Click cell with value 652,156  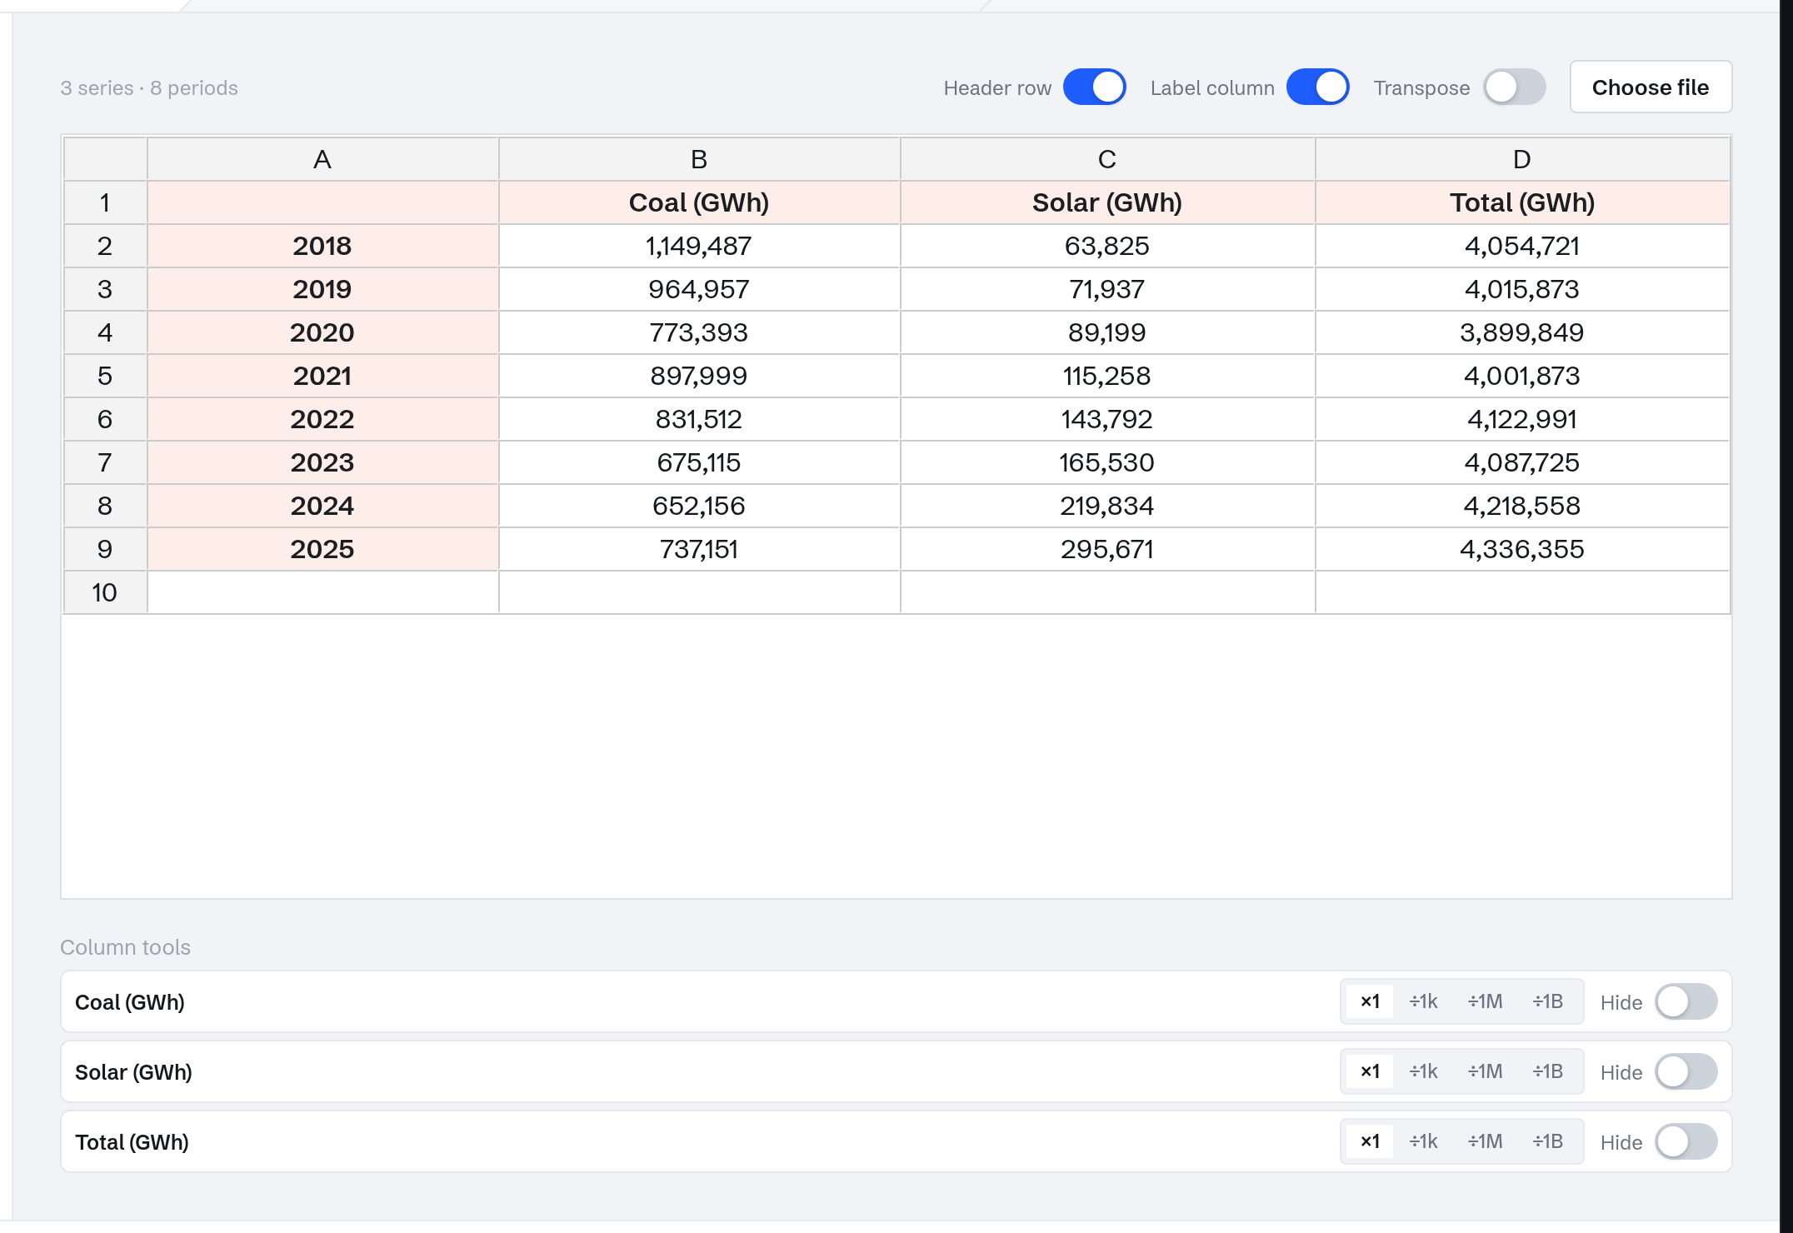point(699,506)
